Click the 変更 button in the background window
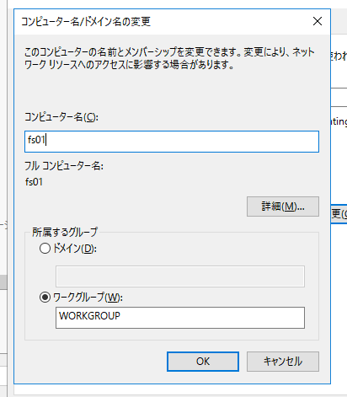Screen dimensions: 347x397 (339, 214)
